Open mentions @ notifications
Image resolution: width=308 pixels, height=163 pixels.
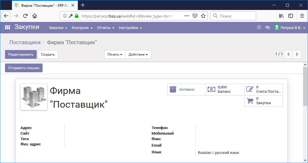259,28
